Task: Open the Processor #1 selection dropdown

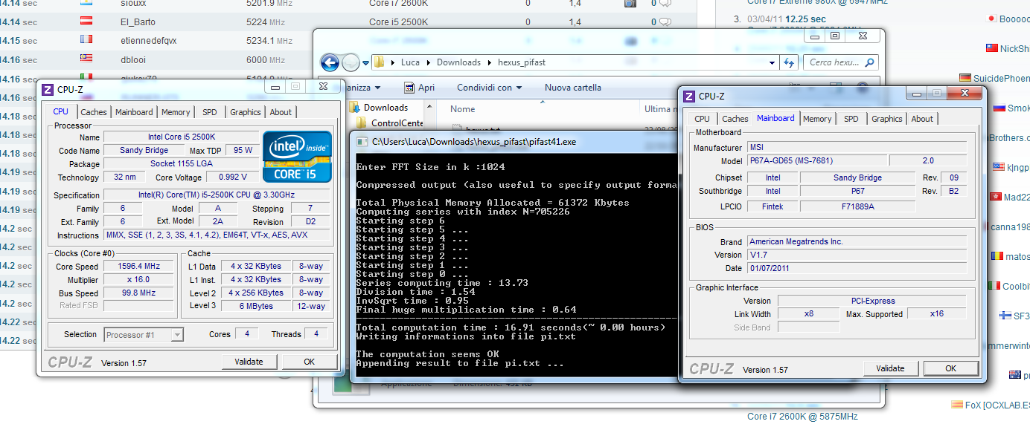Action: [x=177, y=335]
